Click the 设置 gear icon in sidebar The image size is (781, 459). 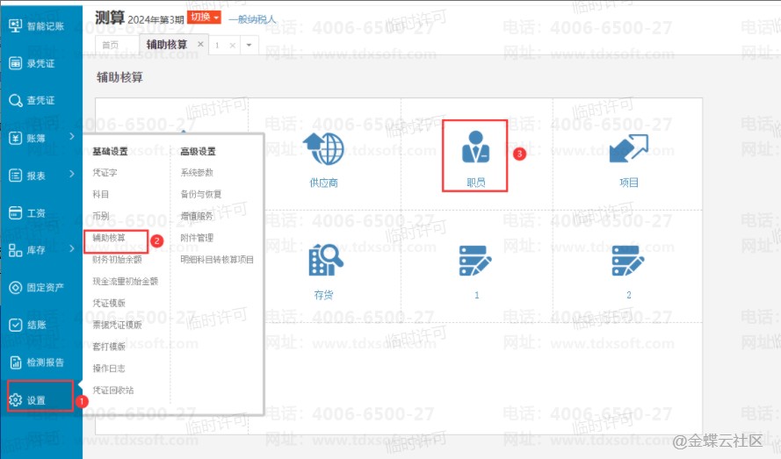click(x=16, y=400)
